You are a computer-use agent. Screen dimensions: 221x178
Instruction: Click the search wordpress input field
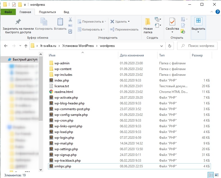pyautogui.click(x=197, y=46)
